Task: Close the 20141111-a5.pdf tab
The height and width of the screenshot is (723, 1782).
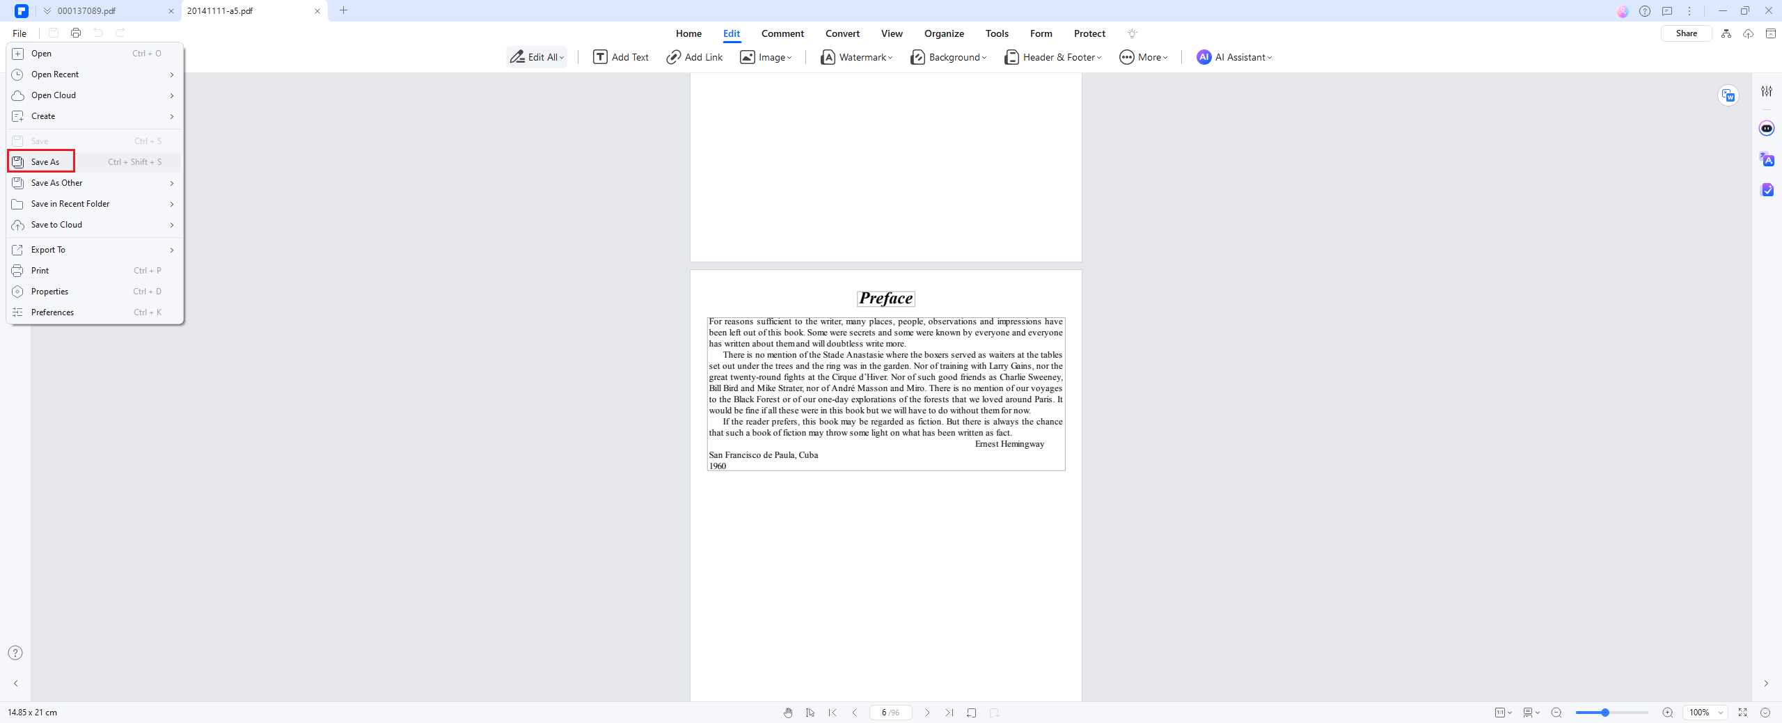Action: pos(317,11)
